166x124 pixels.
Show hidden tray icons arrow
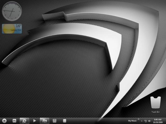142,121
